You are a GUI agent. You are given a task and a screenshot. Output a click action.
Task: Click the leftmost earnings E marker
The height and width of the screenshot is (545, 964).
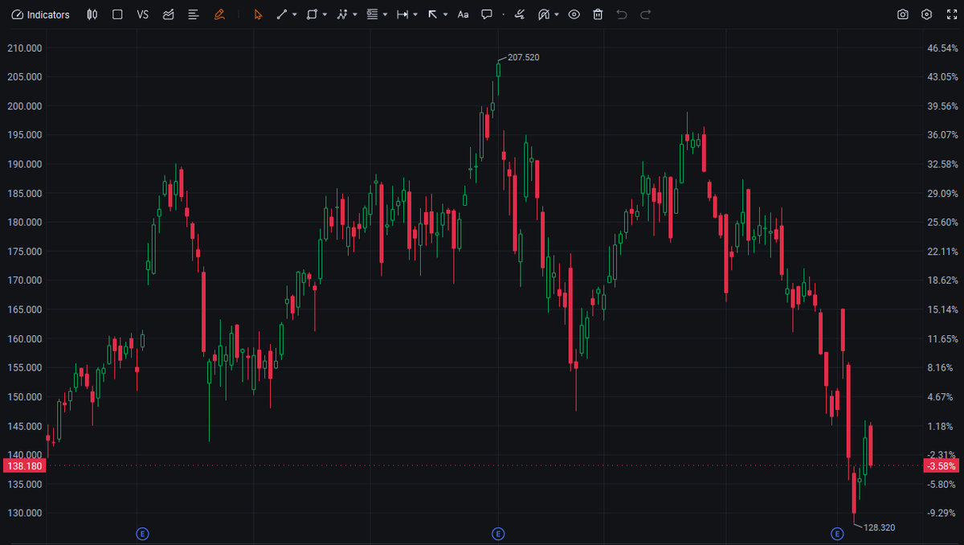point(142,534)
